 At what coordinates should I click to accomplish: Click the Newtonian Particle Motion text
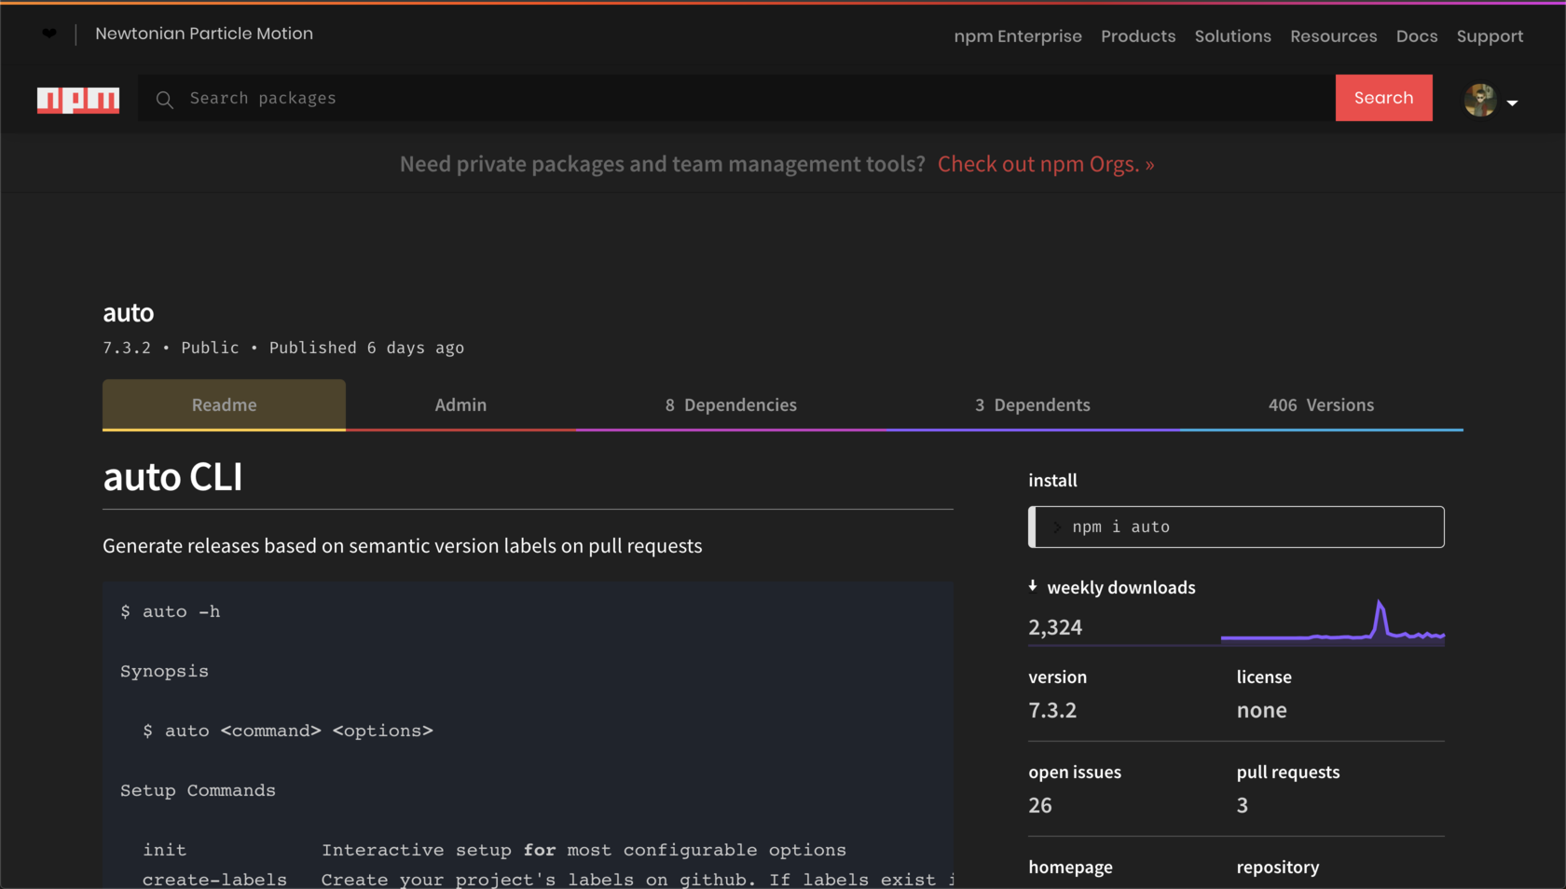(x=204, y=34)
